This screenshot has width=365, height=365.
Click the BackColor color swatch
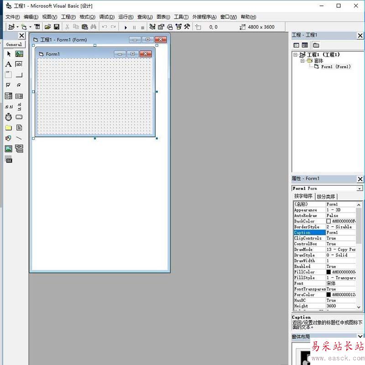point(328,221)
